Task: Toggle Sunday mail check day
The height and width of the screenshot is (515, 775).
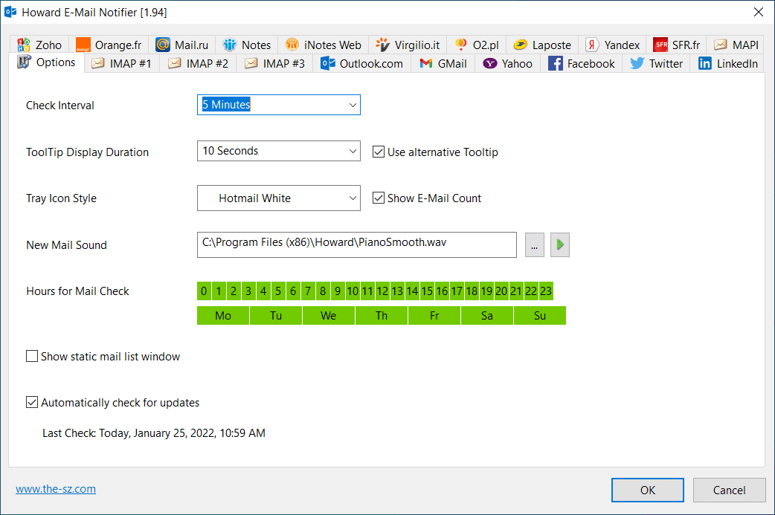Action: coord(540,316)
